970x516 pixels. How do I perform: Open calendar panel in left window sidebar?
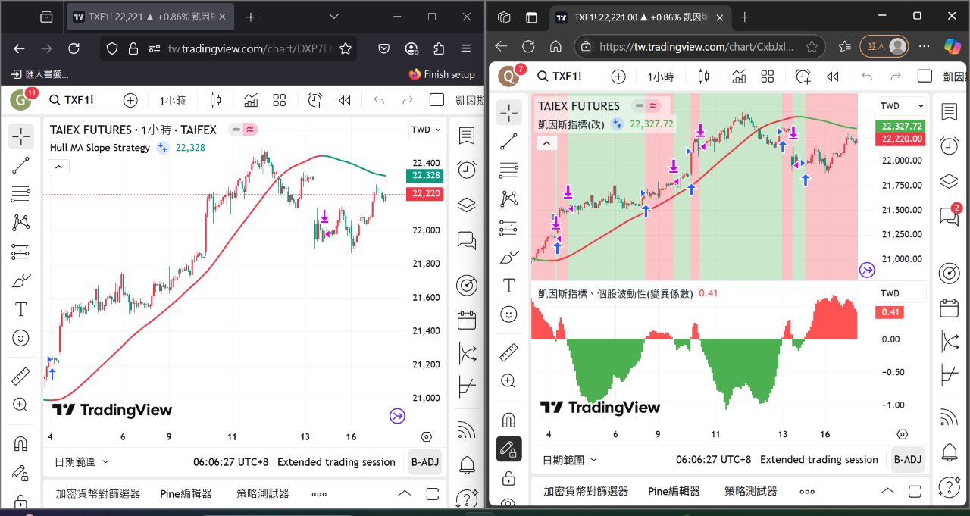pos(467,319)
